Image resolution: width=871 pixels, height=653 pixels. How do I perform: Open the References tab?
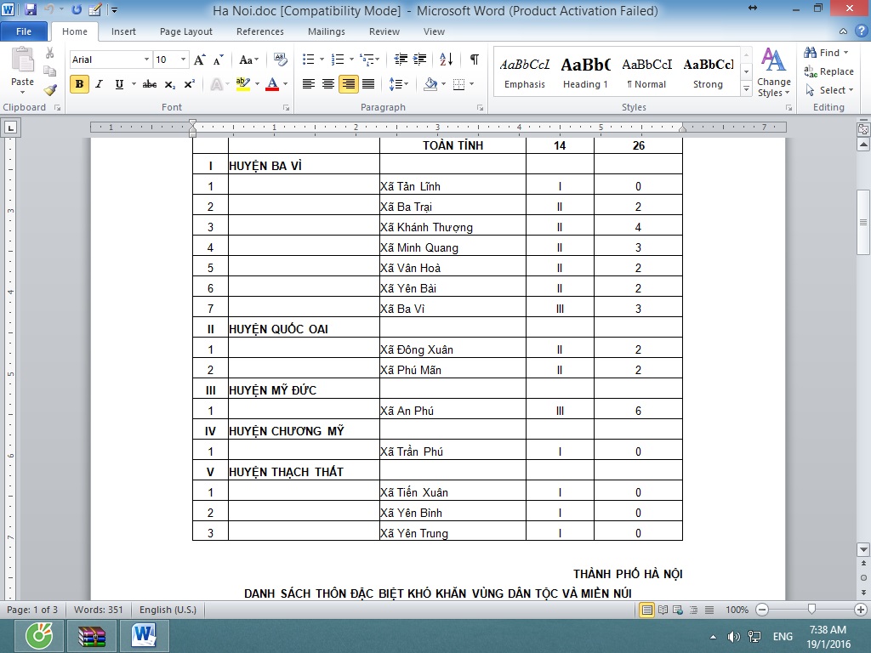(259, 31)
